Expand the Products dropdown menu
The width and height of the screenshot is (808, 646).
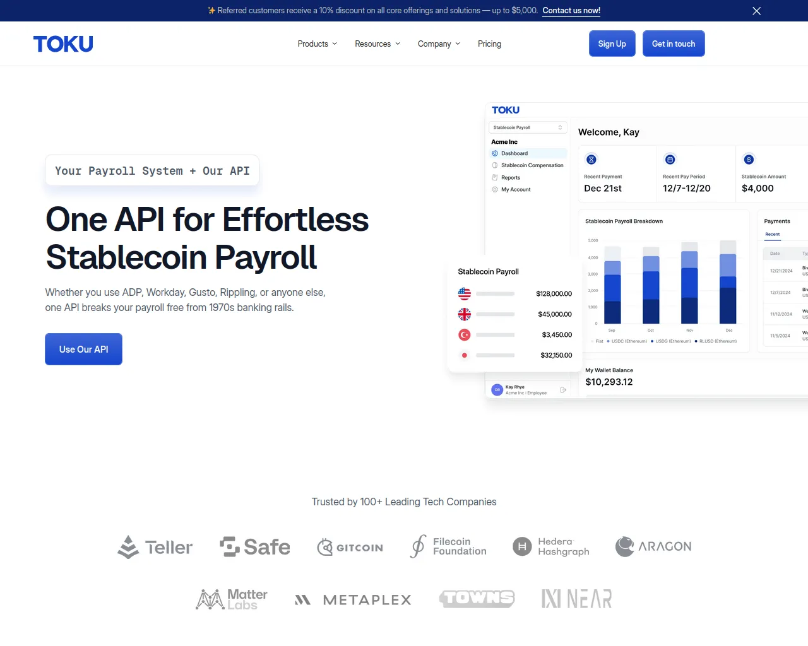[317, 44]
